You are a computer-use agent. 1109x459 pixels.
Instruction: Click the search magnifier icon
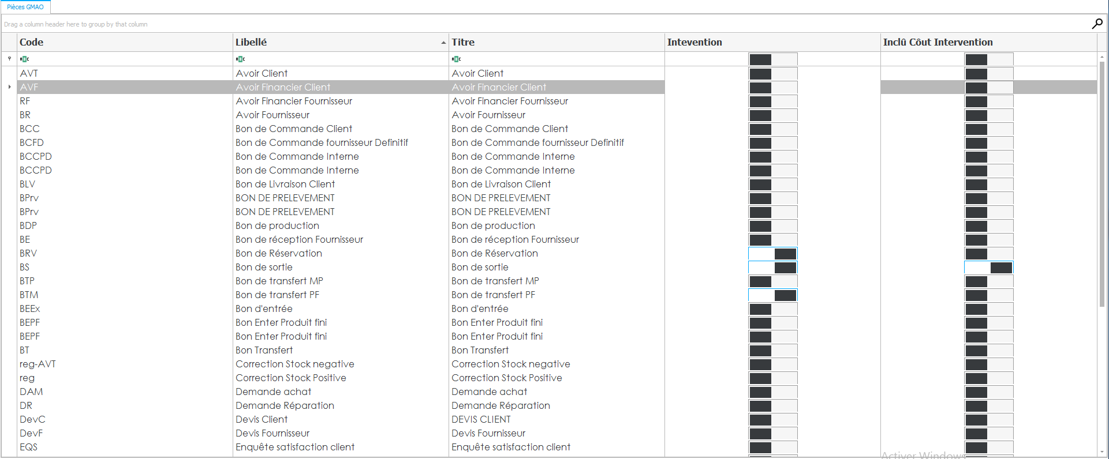click(x=1097, y=24)
